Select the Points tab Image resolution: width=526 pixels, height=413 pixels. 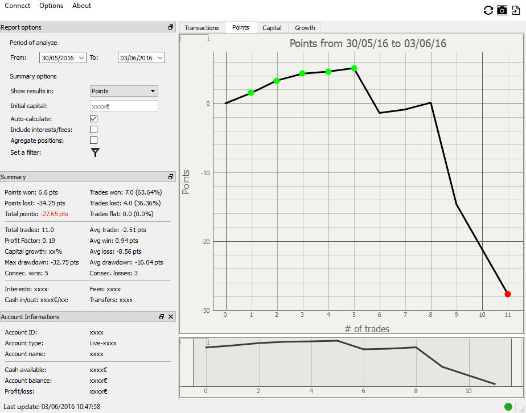241,27
